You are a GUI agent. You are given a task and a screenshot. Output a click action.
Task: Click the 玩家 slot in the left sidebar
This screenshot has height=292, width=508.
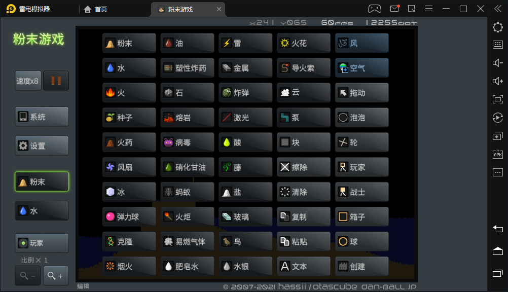(x=42, y=243)
